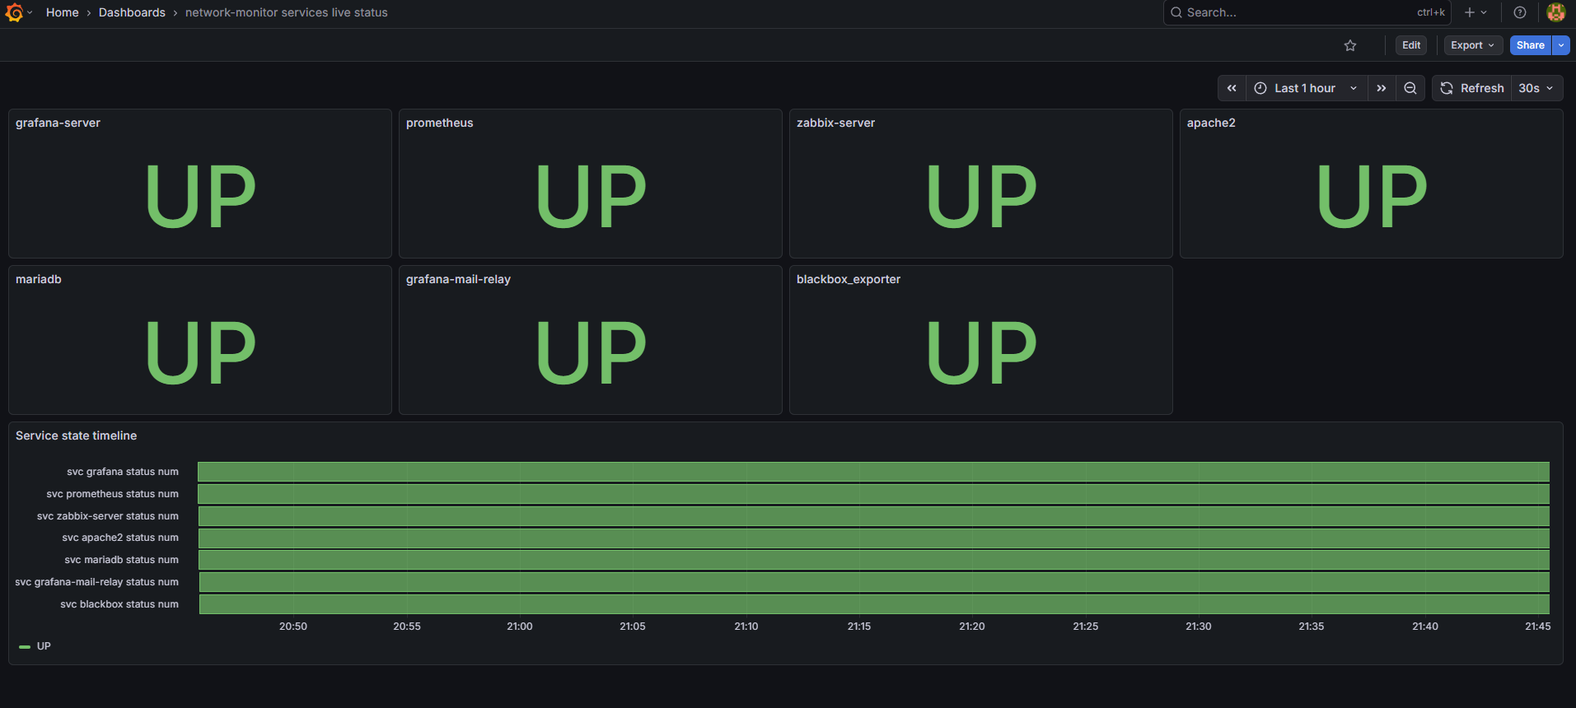Click the svc apache2 status num bar
Viewport: 1576px width, 708px height.
point(874,538)
